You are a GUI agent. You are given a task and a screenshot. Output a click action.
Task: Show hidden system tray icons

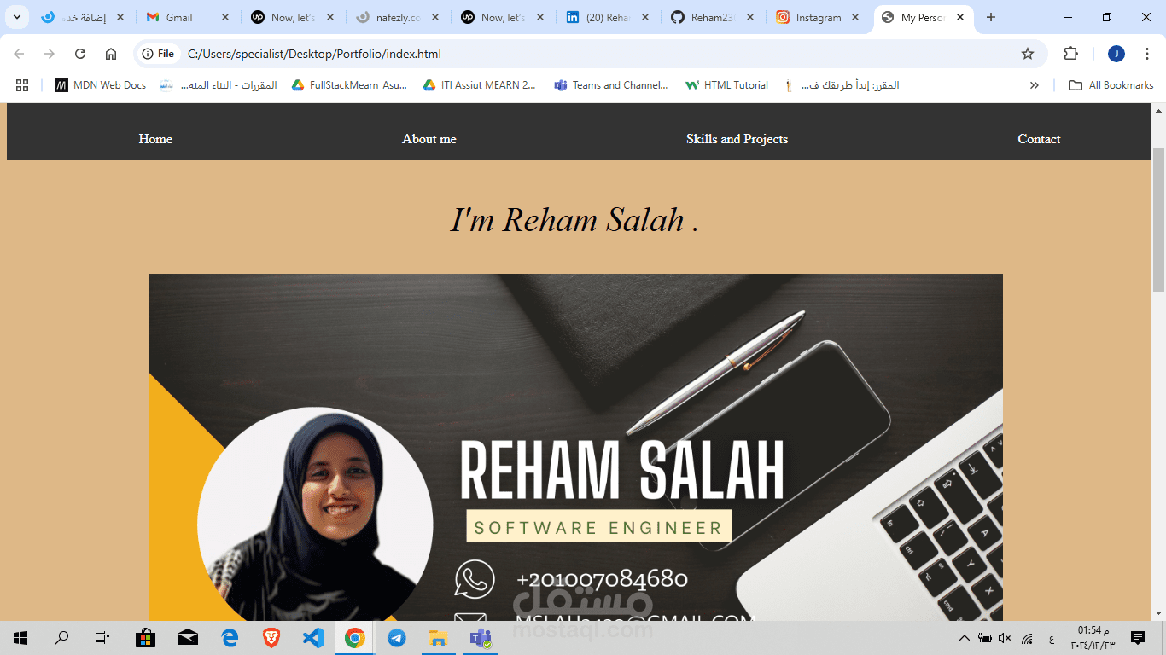[965, 638]
